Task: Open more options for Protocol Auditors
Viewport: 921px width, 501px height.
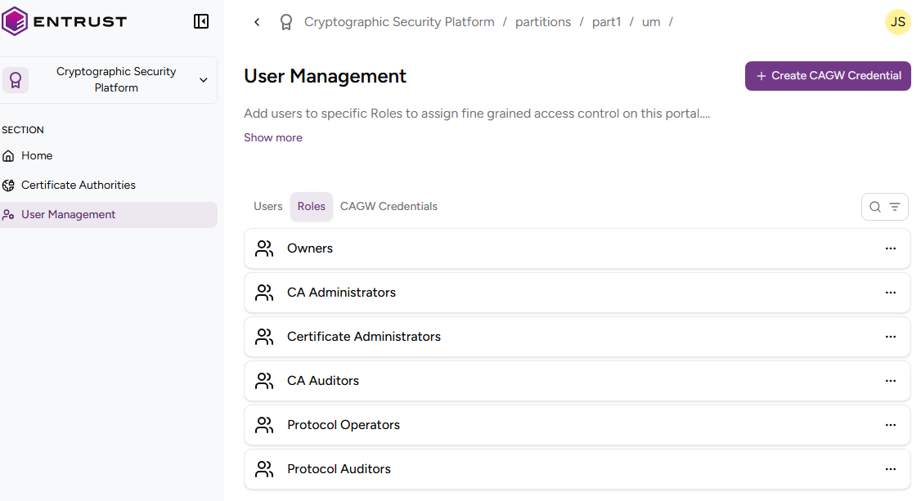Action: (890, 469)
